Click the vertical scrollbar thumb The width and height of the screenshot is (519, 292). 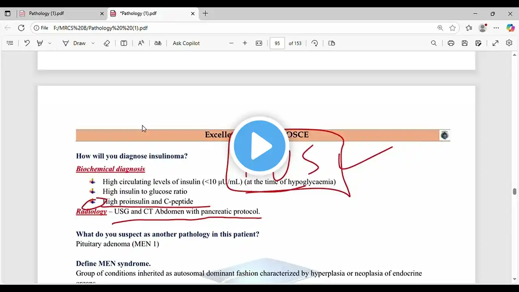point(515,191)
